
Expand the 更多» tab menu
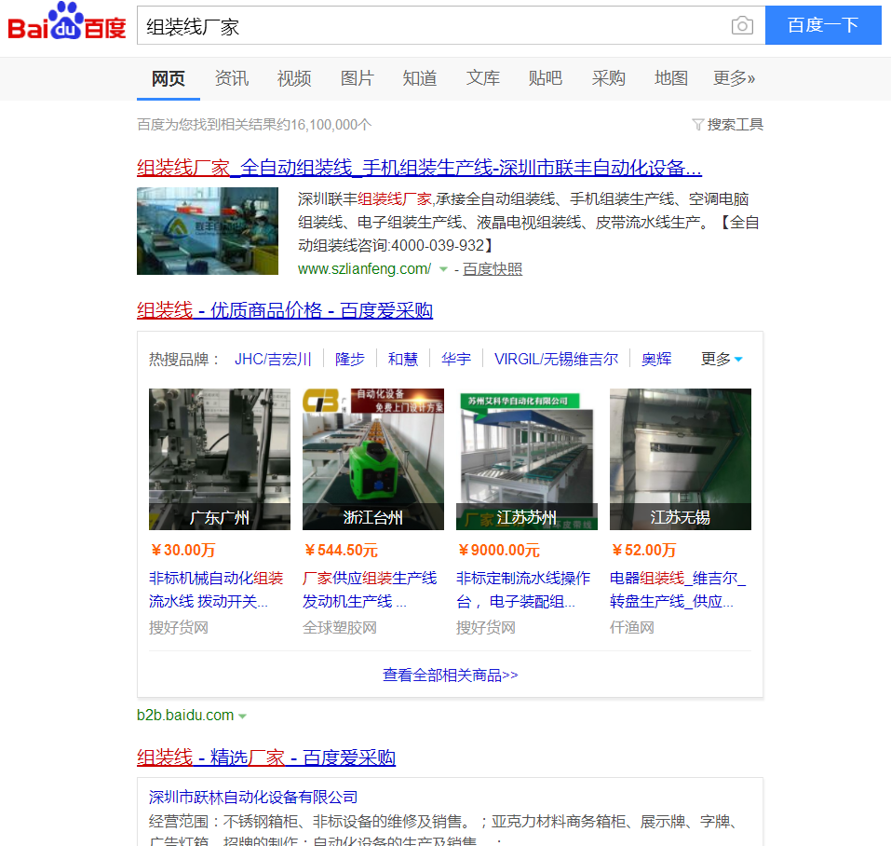734,78
